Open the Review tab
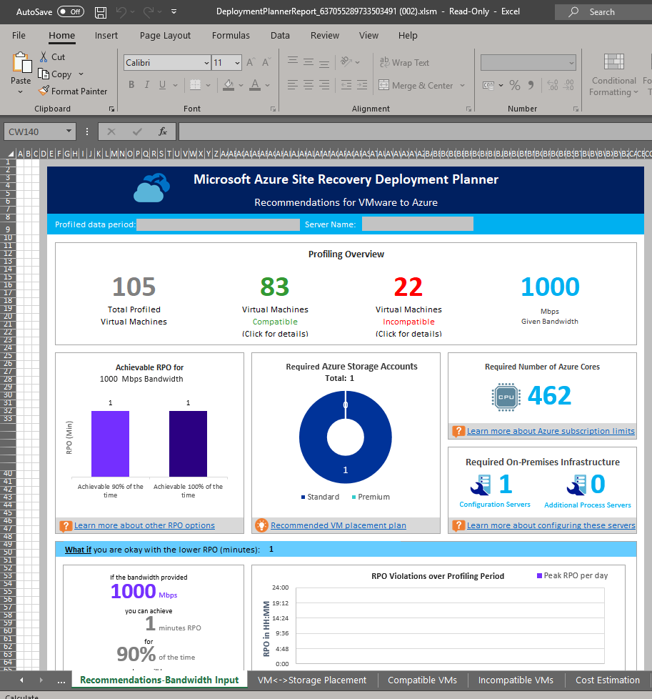The image size is (652, 699). [325, 36]
